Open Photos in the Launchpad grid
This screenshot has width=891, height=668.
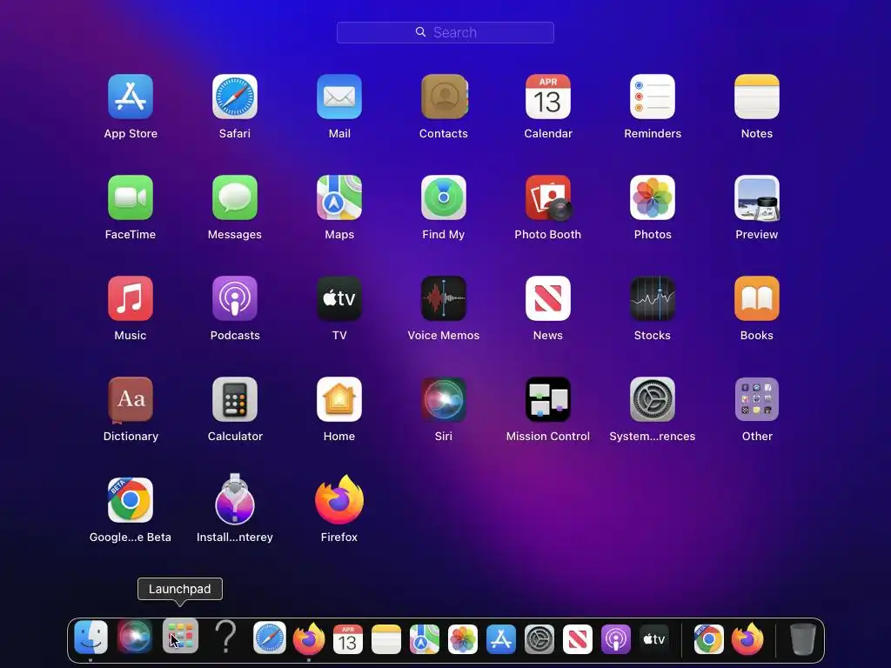tap(653, 197)
